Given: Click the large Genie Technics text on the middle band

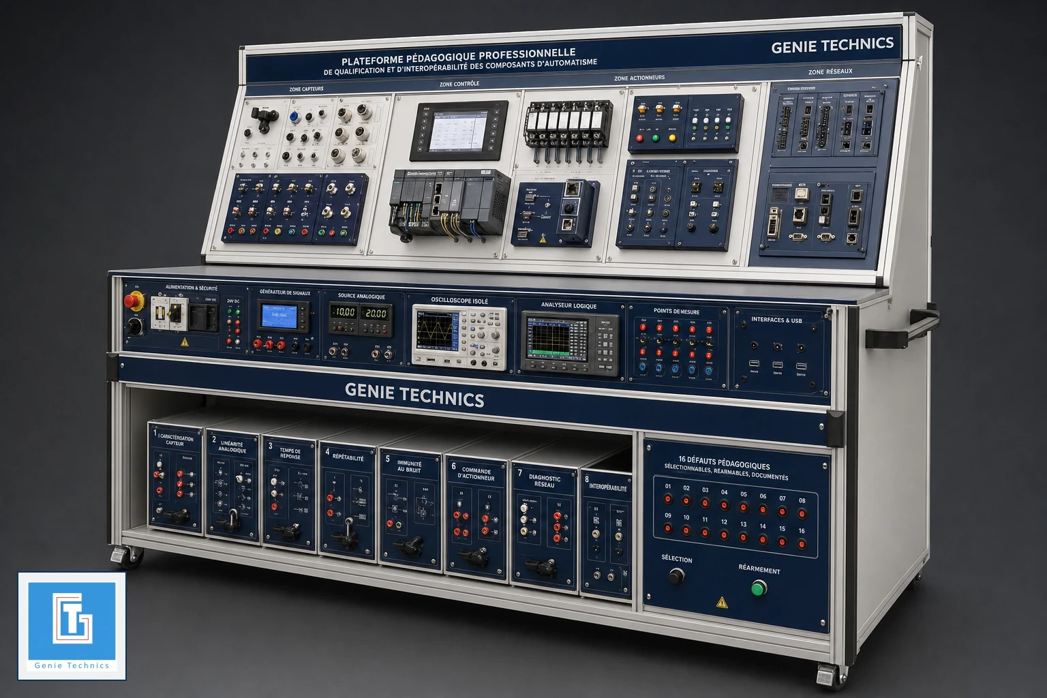Looking at the screenshot, I should click(x=414, y=395).
